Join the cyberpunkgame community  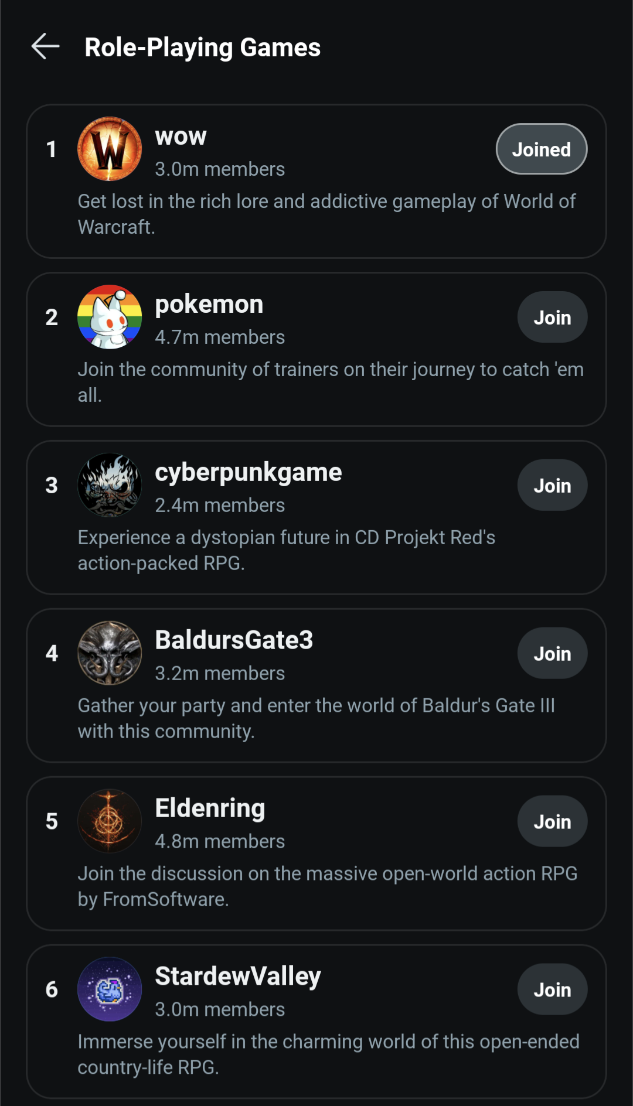click(552, 486)
